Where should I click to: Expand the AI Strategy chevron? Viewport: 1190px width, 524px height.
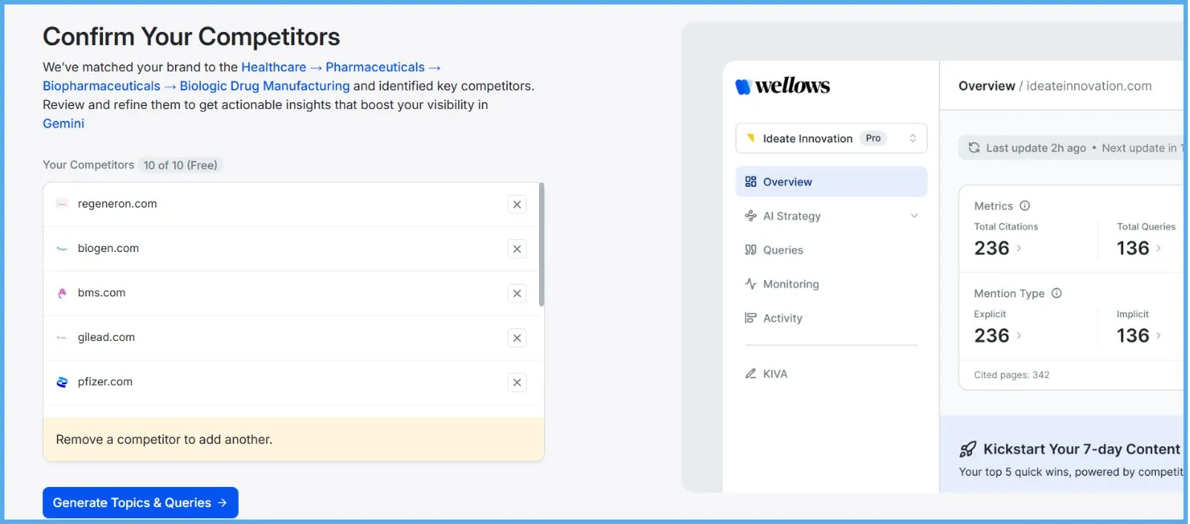coord(914,216)
